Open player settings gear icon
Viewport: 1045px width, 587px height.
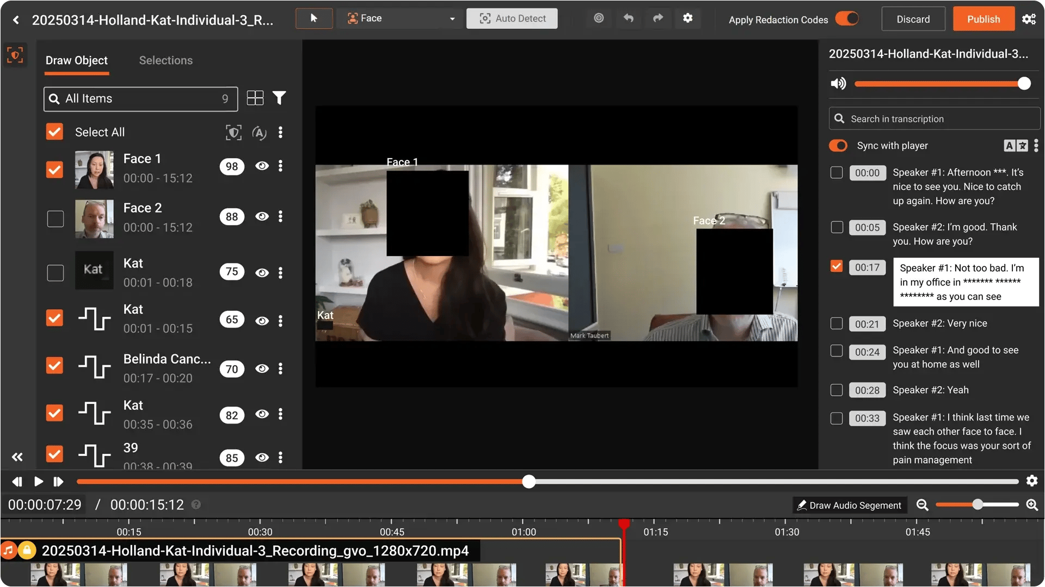click(1032, 481)
